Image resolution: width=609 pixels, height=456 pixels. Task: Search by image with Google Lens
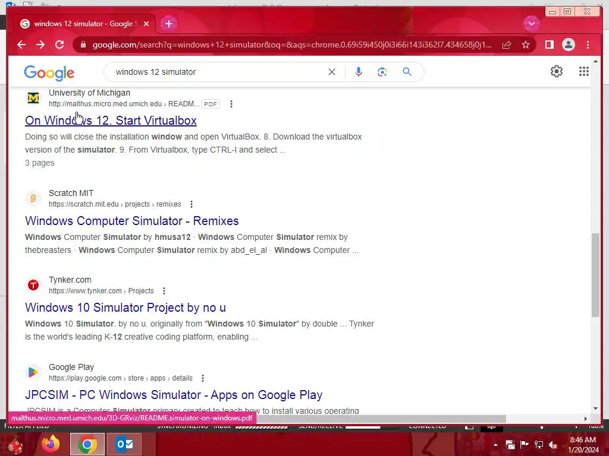click(x=382, y=72)
